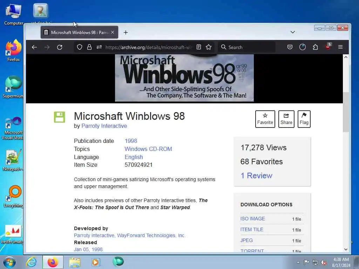Screen dimensions: 359x269
Task: Select the user folder desktop icon
Action: point(41,13)
